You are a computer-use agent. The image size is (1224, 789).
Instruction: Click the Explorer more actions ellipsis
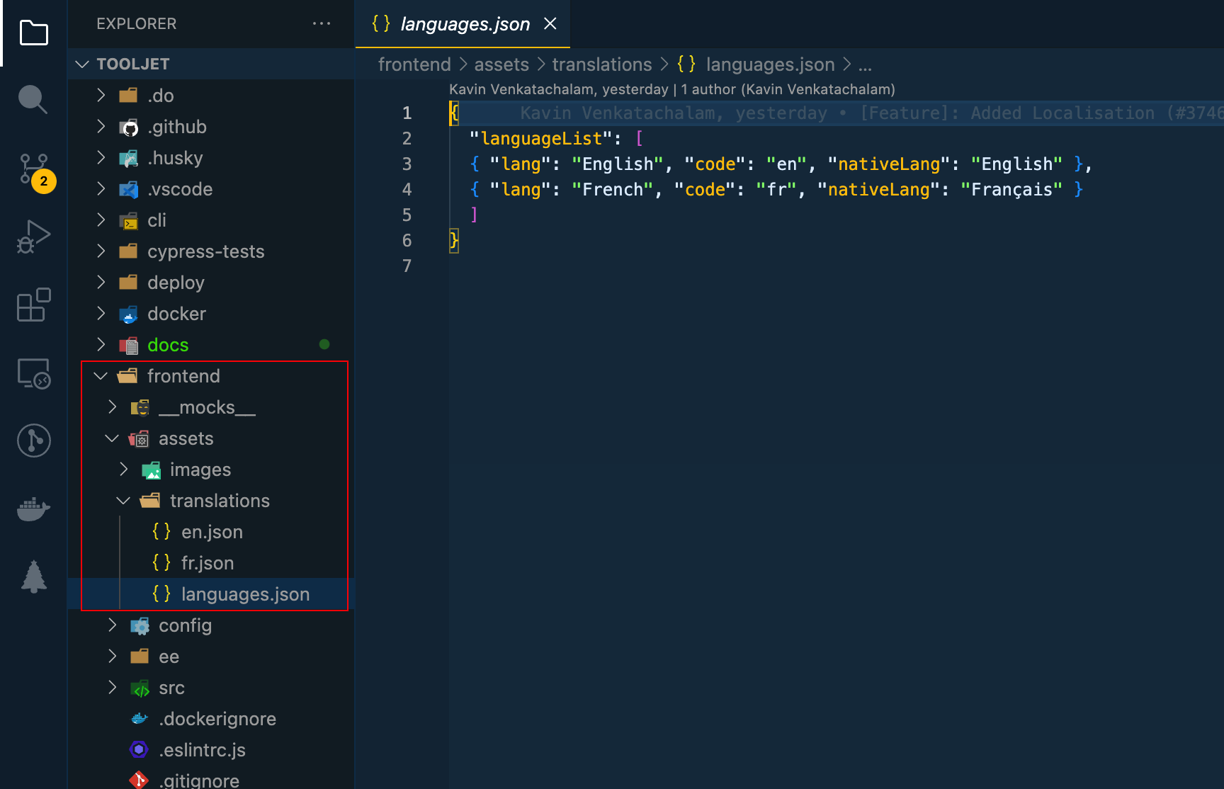click(322, 23)
